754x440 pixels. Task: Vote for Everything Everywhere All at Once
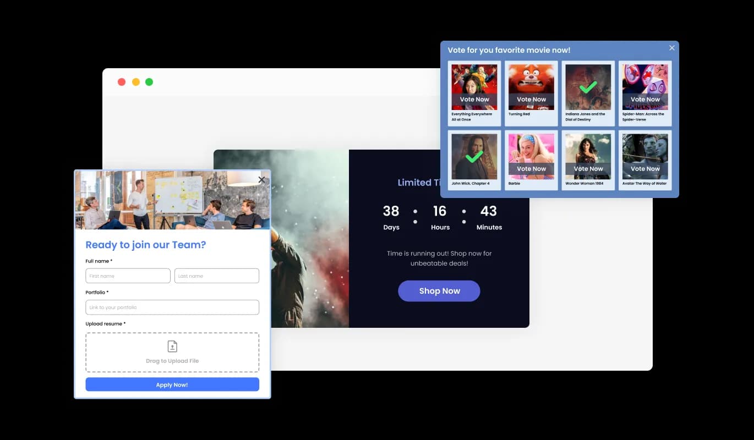pos(474,100)
